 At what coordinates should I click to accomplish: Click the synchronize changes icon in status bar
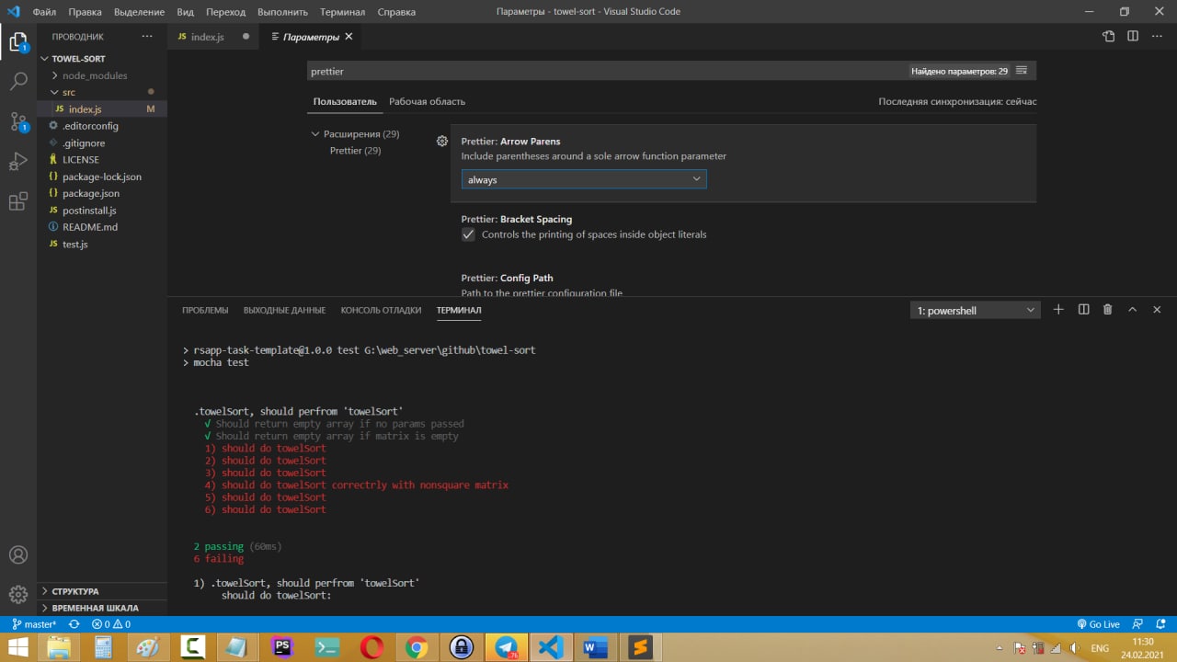pos(74,624)
